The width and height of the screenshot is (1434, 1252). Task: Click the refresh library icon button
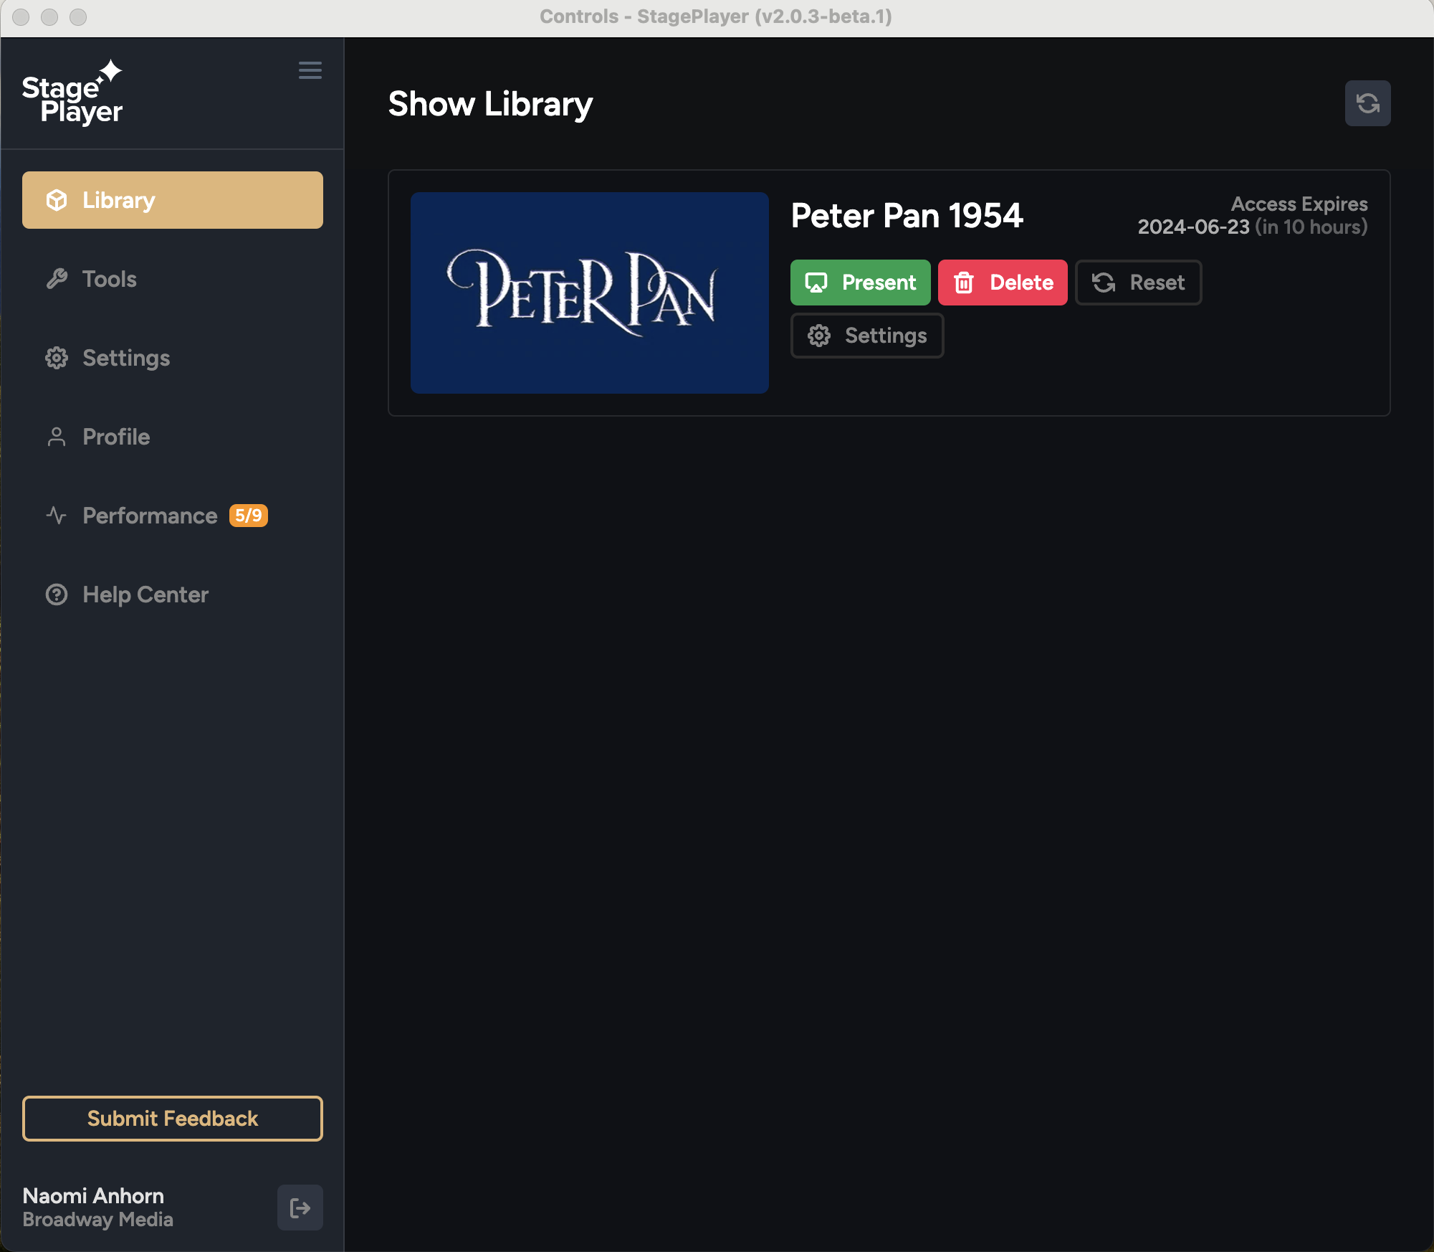(x=1367, y=103)
